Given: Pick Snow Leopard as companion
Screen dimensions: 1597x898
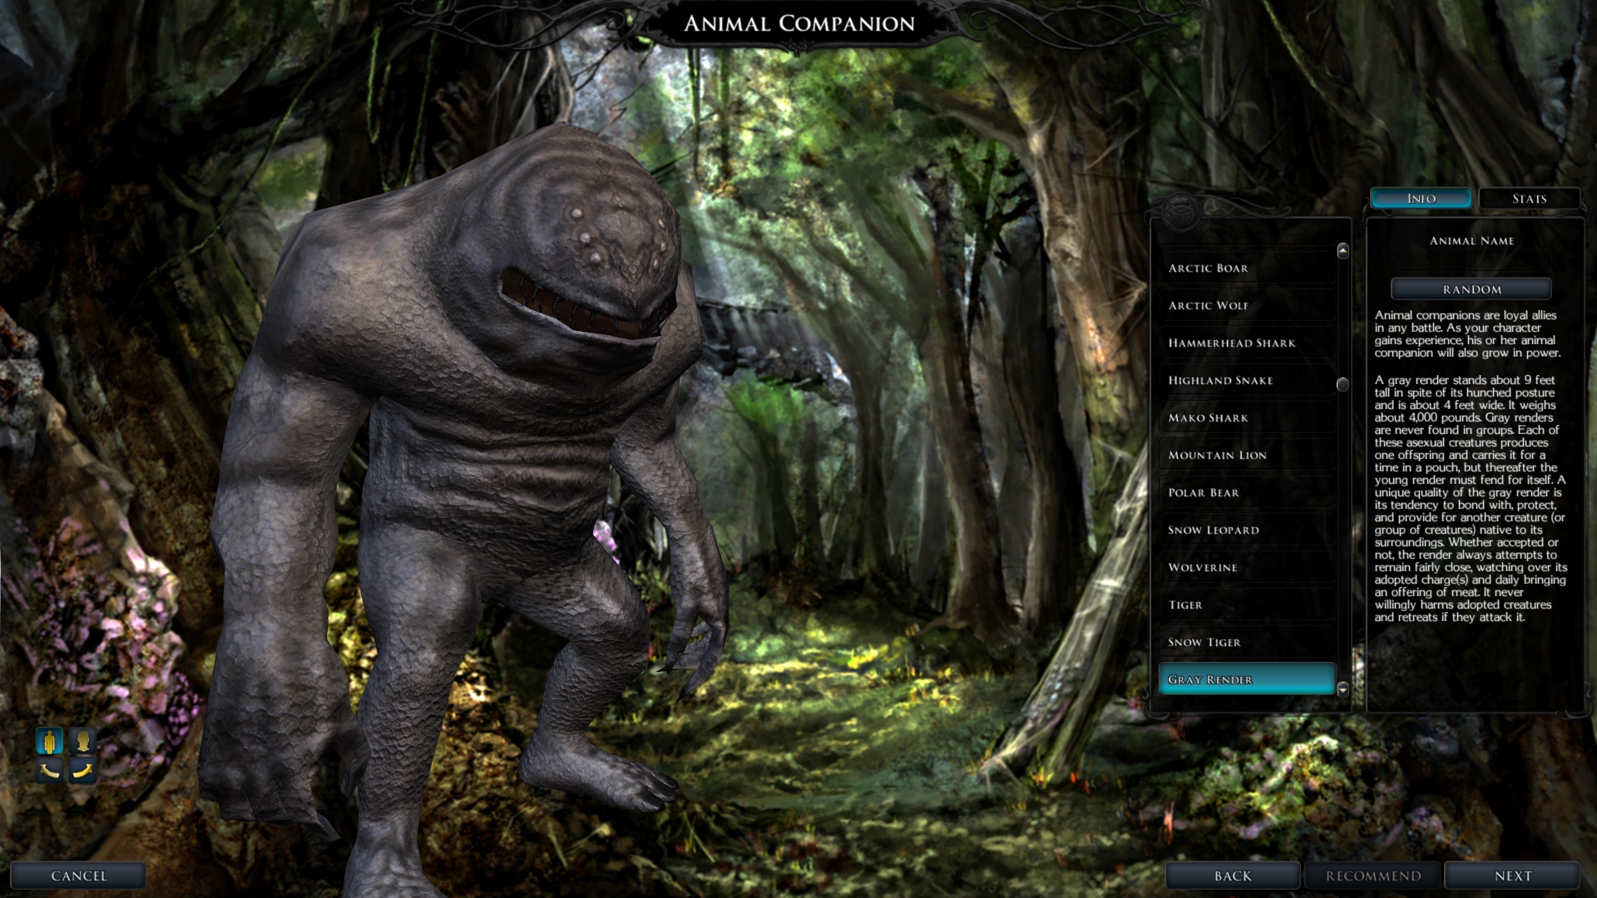Looking at the screenshot, I should coord(1246,530).
